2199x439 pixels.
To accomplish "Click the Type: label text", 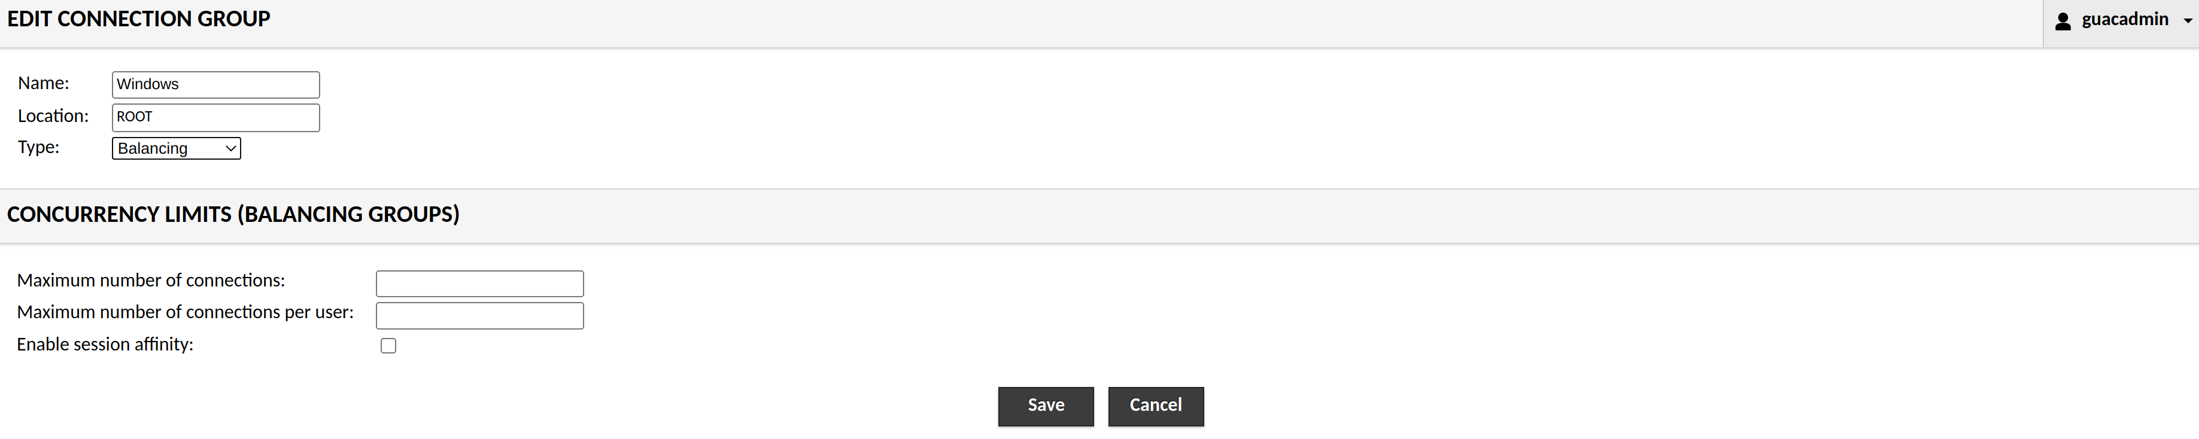I will [x=38, y=148].
